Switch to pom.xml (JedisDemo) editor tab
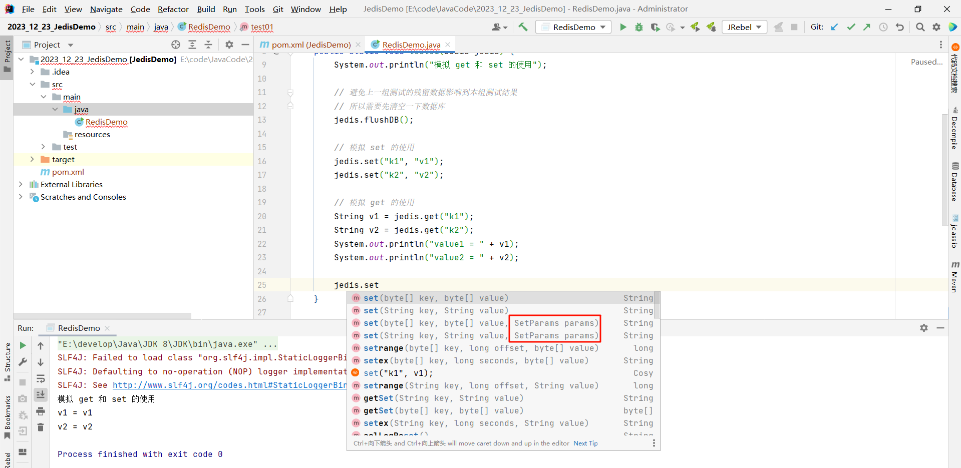The image size is (961, 468). 310,45
